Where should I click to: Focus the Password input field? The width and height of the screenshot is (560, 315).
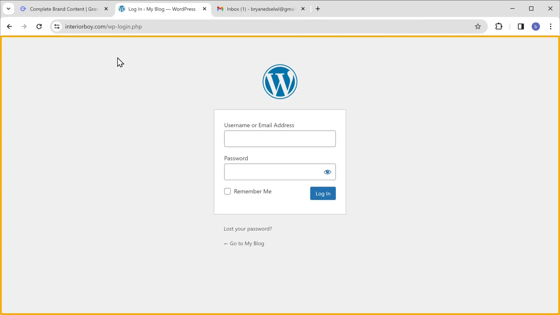point(280,172)
